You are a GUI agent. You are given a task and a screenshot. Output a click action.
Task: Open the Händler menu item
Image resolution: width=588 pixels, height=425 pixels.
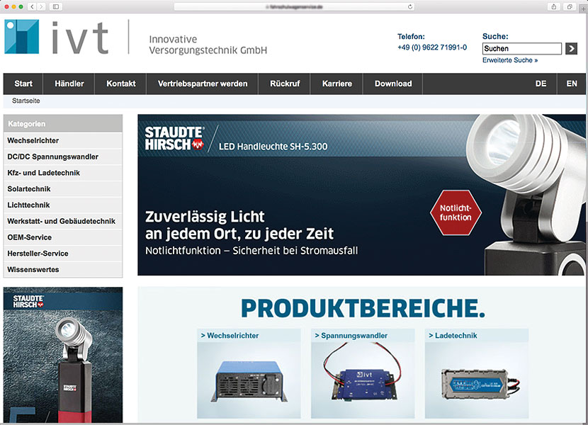69,84
